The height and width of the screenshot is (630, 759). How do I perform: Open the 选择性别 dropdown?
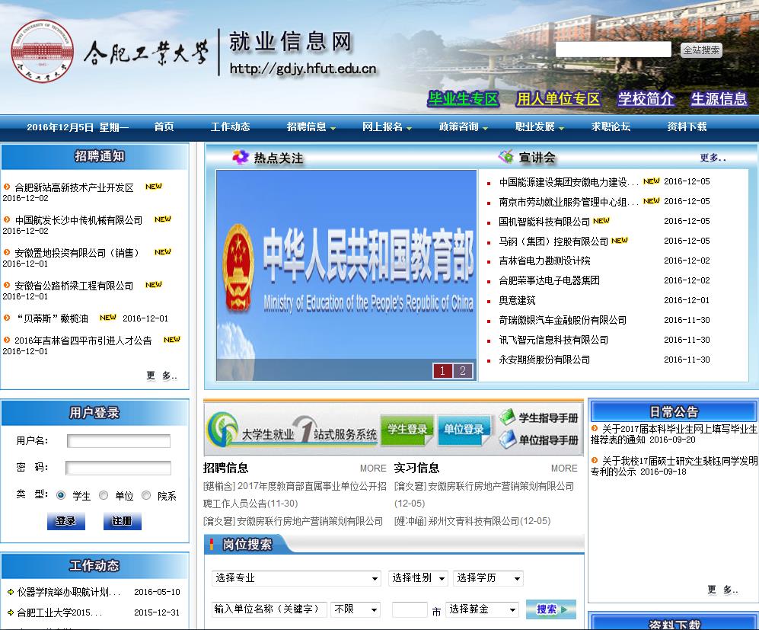coord(418,578)
